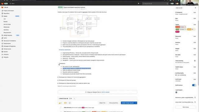
Task: Edit the Epic field
Action: 195,19
